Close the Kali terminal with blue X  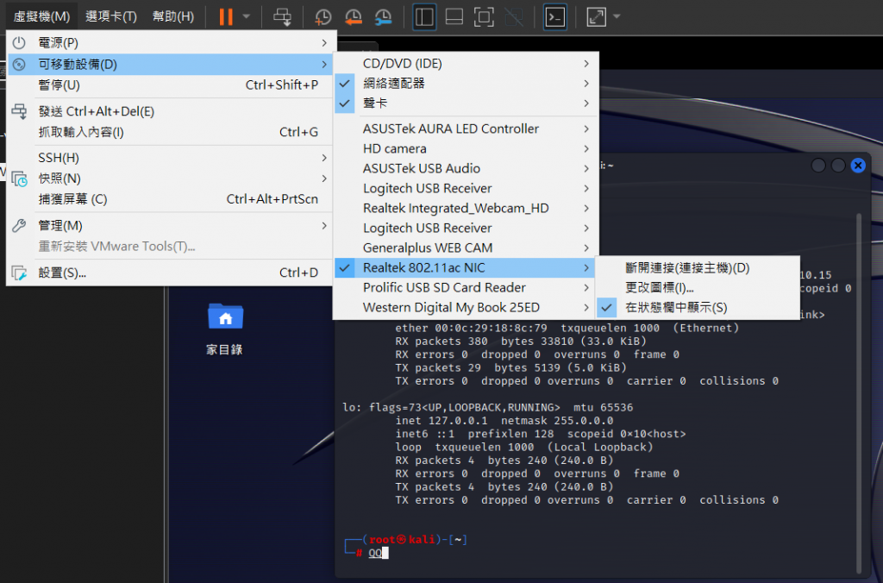click(x=858, y=166)
